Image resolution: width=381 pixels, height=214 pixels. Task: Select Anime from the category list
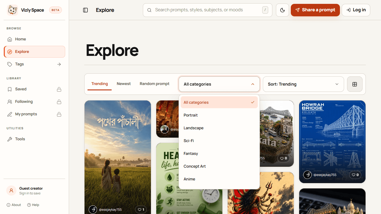[219, 179]
